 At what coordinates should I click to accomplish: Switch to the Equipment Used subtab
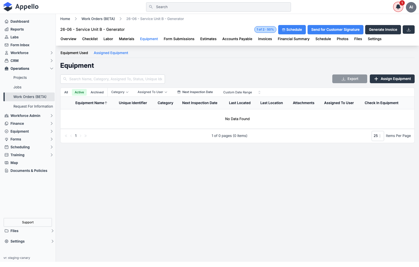(74, 53)
